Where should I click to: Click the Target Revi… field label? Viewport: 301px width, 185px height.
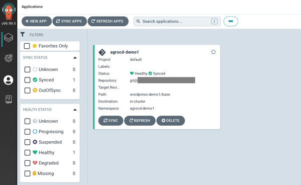tap(109, 87)
